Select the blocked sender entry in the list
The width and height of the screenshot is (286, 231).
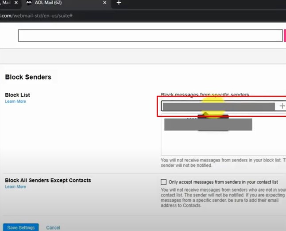[208, 124]
